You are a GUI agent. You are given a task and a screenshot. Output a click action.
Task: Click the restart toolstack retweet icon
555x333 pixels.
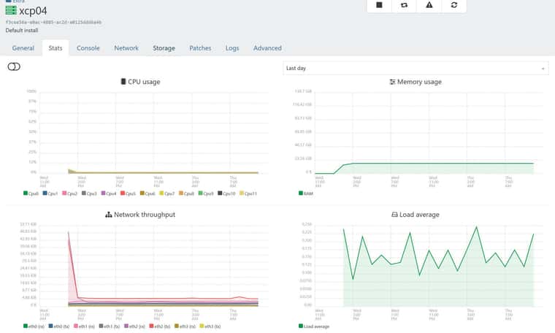[x=404, y=5]
